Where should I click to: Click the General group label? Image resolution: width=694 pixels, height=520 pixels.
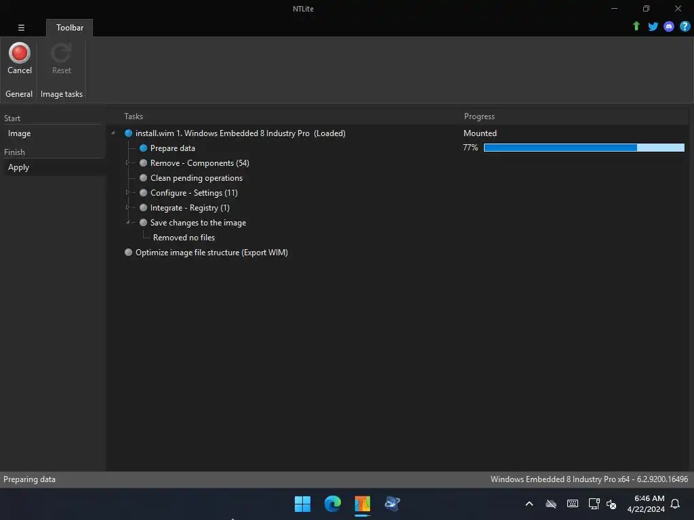point(18,93)
